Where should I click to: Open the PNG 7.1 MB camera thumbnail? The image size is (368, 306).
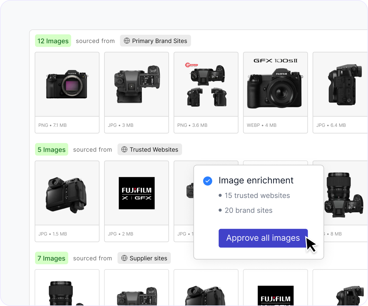point(67,84)
